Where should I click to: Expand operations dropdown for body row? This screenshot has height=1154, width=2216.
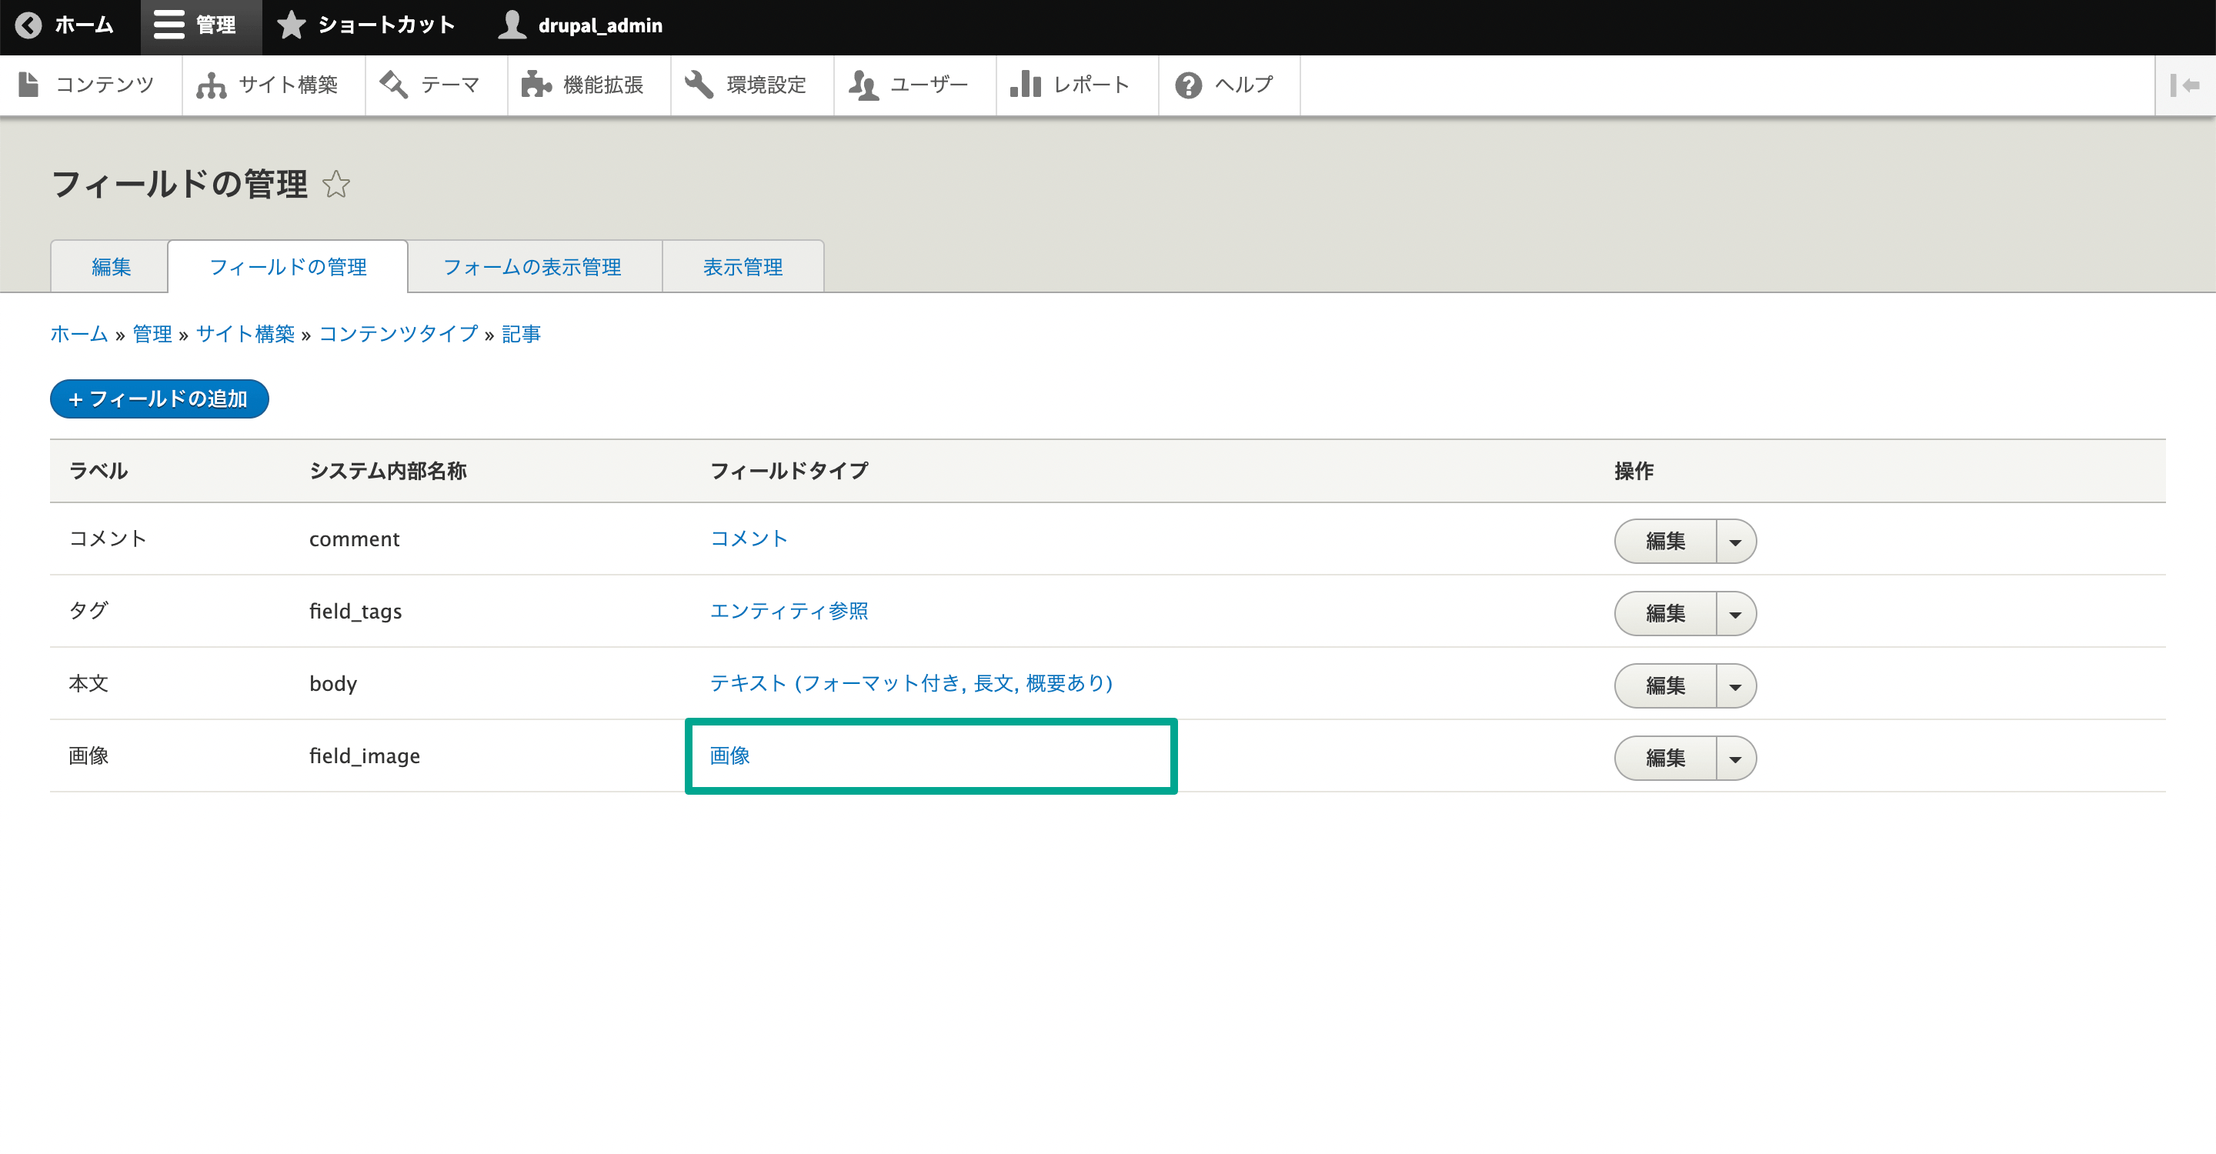pyautogui.click(x=1736, y=686)
